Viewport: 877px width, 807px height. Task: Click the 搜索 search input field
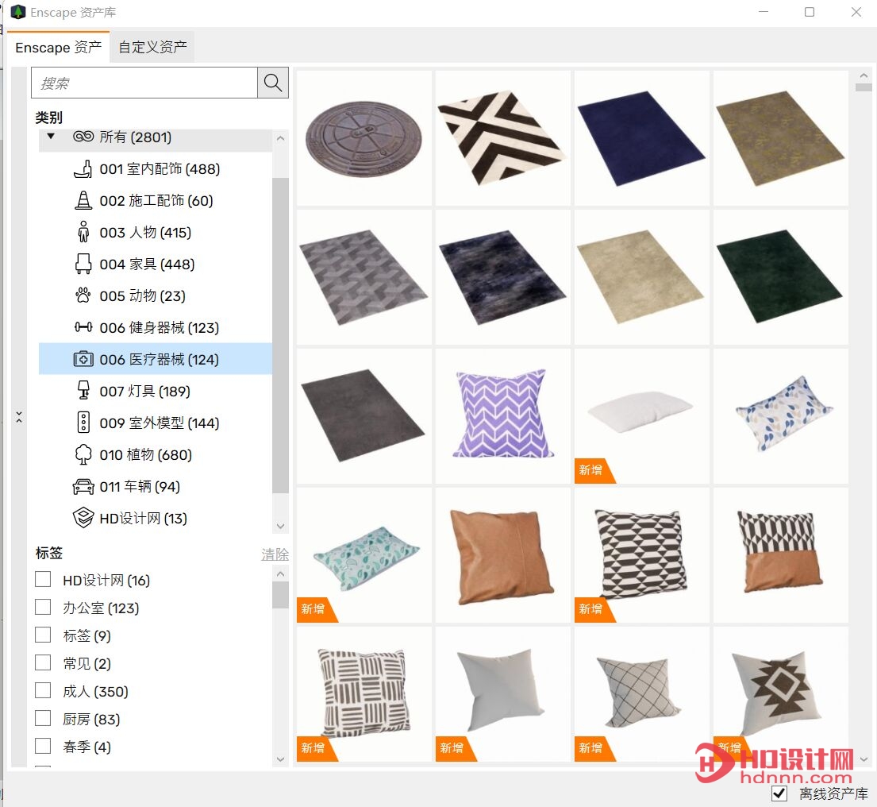(x=144, y=83)
